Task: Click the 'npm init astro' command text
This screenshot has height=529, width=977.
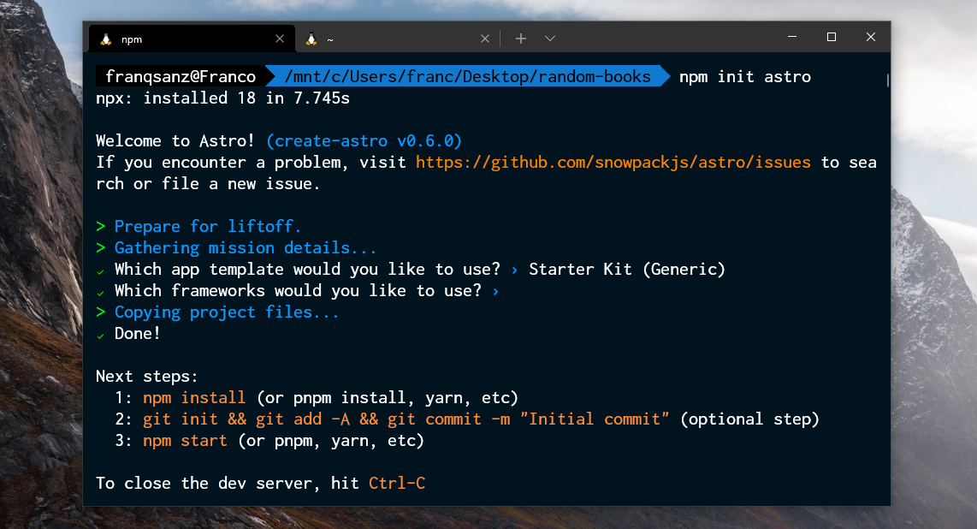Action: pos(744,77)
